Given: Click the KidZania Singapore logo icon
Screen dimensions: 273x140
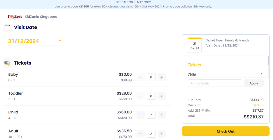Looking at the screenshot, I should 15,17.
